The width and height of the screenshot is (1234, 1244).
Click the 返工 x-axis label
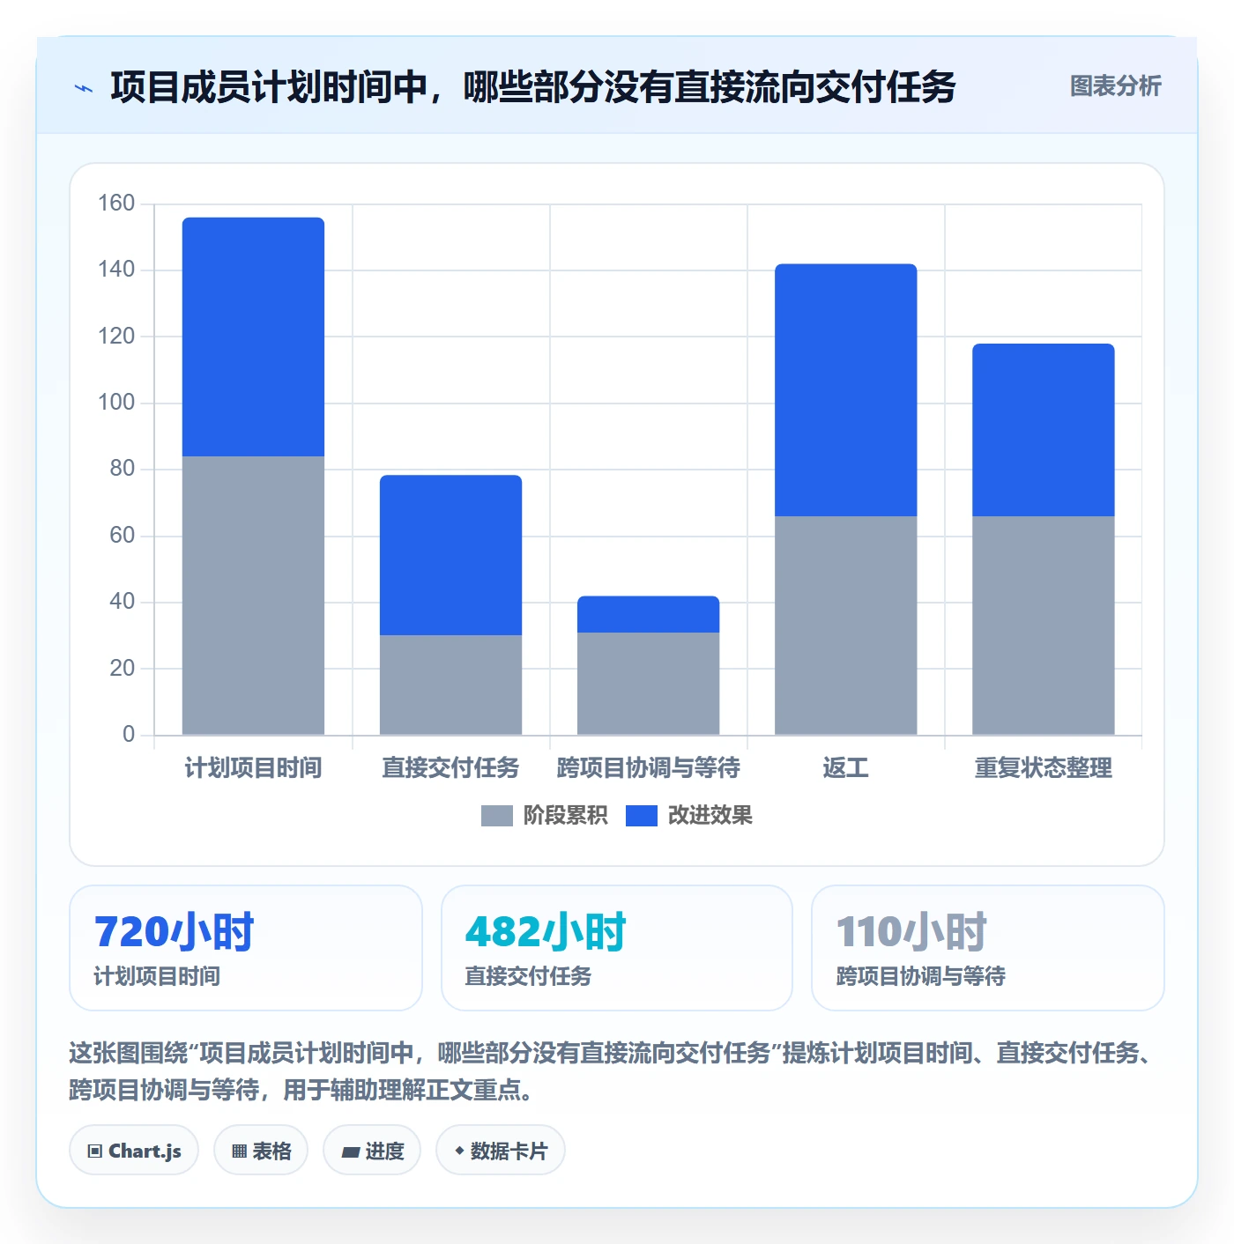click(x=845, y=767)
